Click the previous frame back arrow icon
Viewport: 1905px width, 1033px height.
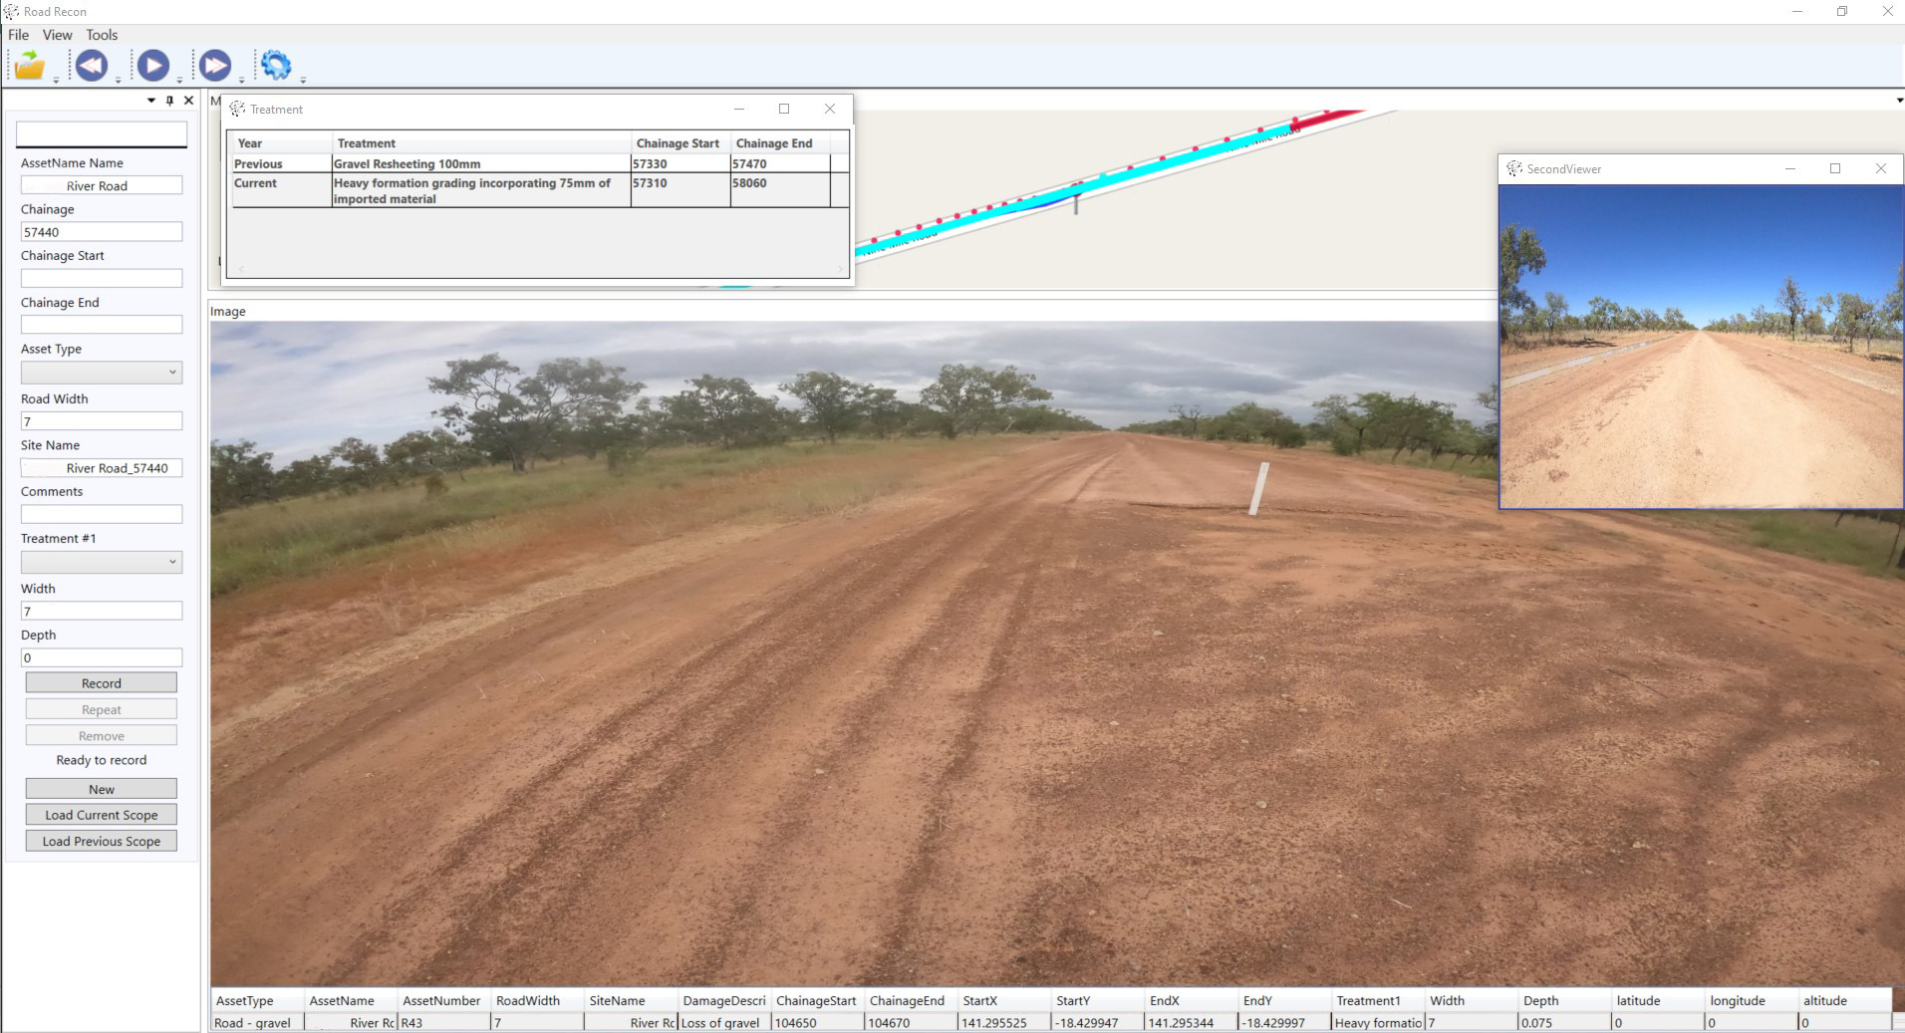(92, 66)
